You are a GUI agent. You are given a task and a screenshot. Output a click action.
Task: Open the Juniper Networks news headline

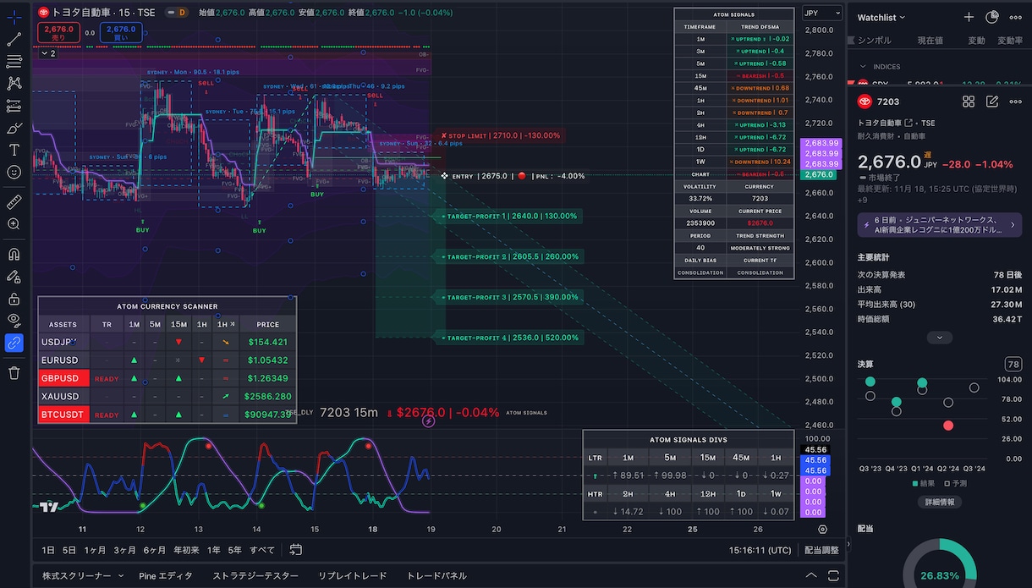click(x=941, y=224)
